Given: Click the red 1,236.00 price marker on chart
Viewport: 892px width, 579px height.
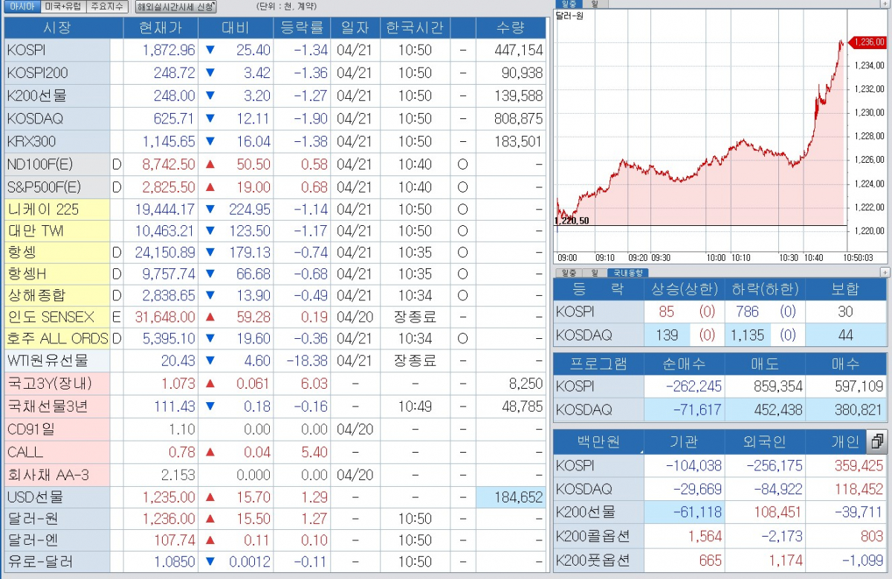Looking at the screenshot, I should (x=869, y=42).
